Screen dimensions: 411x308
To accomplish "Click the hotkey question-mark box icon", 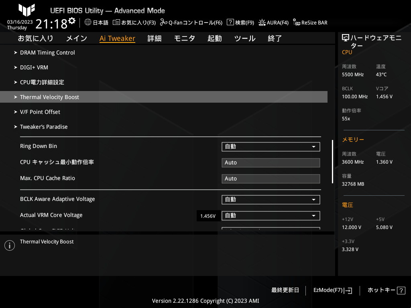I will coord(401,290).
